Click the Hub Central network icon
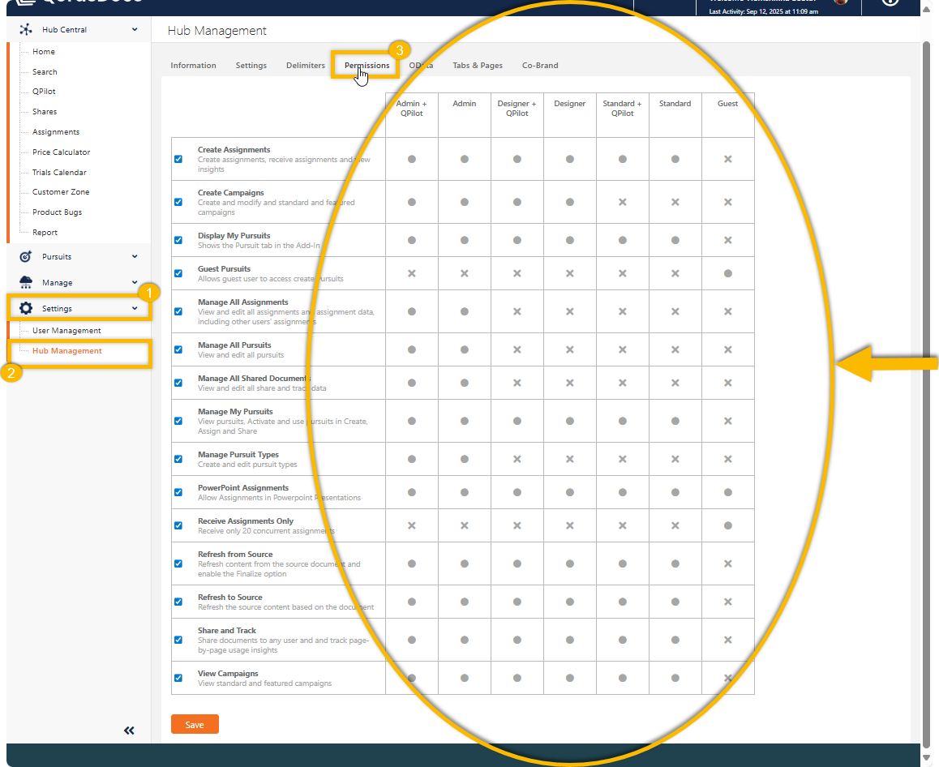The height and width of the screenshot is (767, 939). (x=25, y=30)
